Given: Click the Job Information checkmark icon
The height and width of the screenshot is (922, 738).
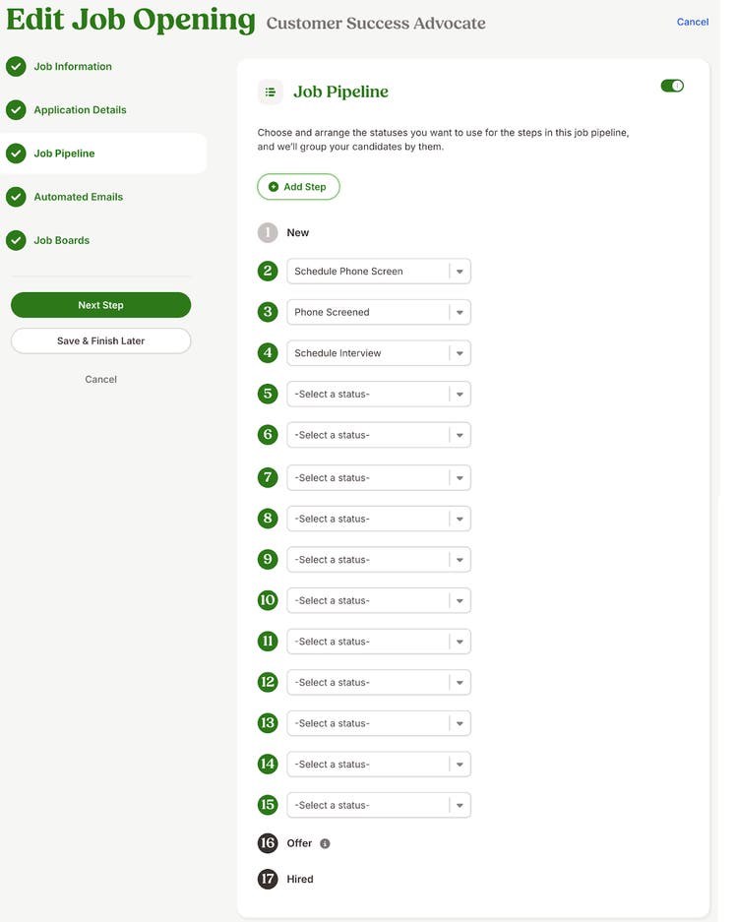Looking at the screenshot, I should coord(16,67).
